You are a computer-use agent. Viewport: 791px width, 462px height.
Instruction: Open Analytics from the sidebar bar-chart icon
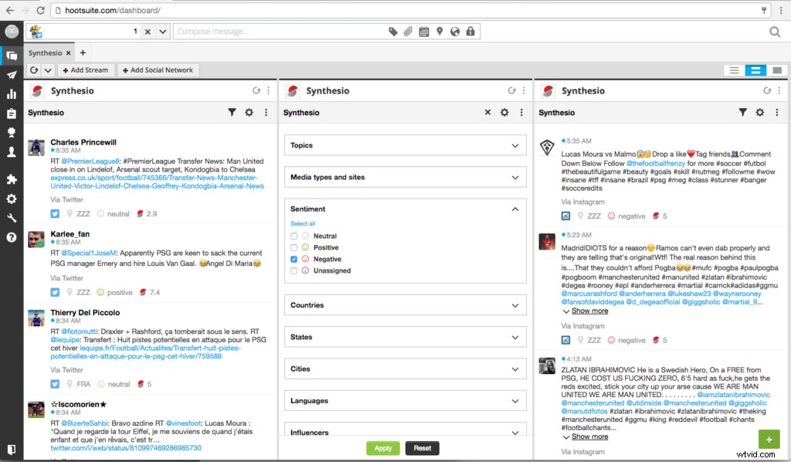[x=11, y=95]
